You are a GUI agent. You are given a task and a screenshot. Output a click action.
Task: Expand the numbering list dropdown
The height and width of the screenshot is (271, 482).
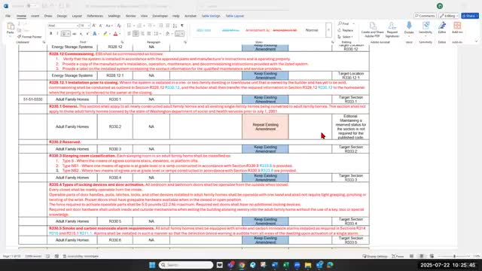[144, 26]
